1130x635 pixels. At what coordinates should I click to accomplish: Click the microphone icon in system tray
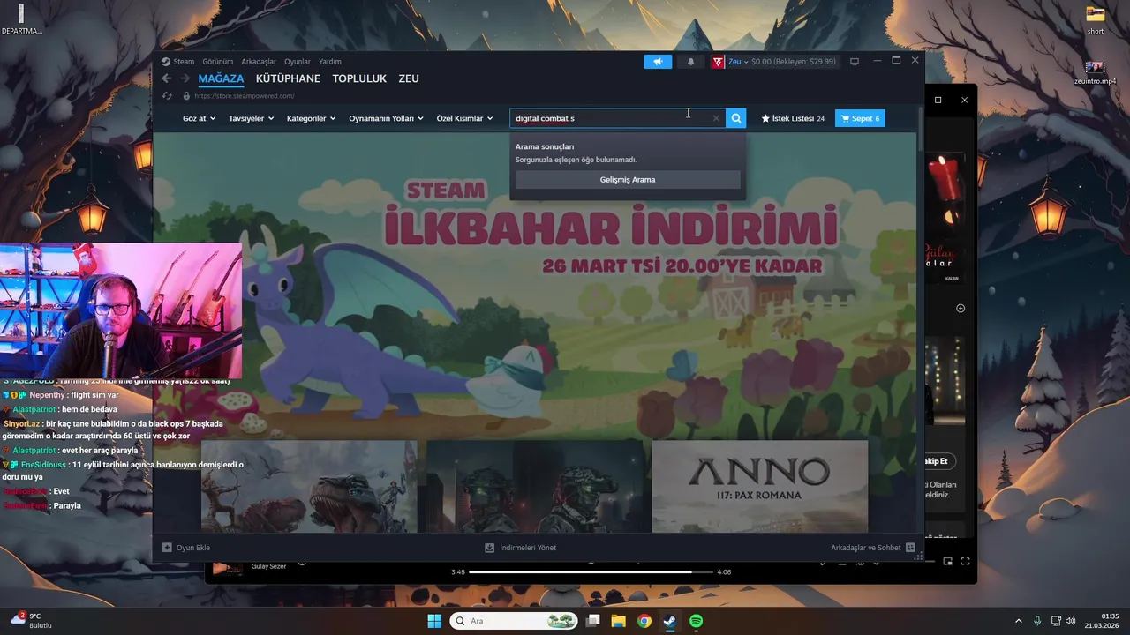pos(1037,621)
